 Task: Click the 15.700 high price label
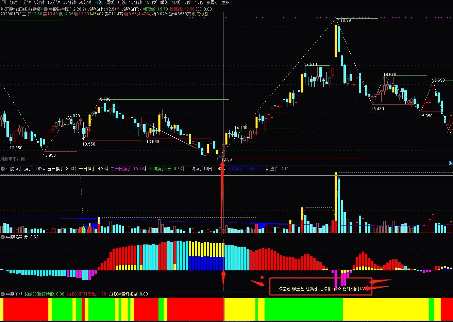pos(104,99)
